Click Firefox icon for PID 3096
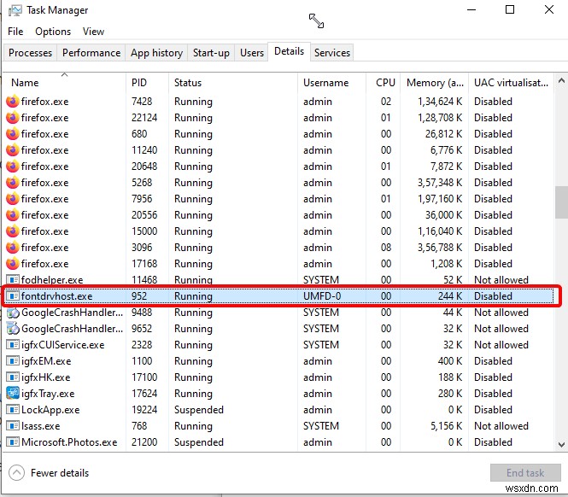 pos(13,248)
